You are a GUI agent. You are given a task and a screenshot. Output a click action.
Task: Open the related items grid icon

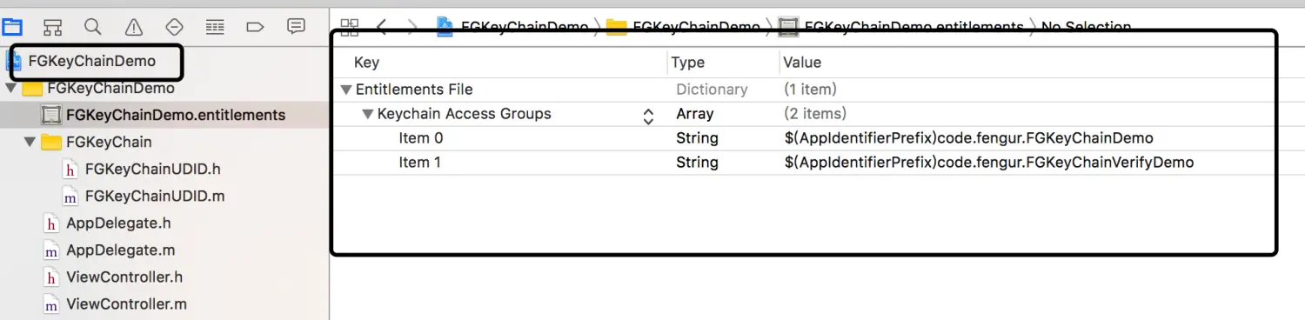click(350, 27)
